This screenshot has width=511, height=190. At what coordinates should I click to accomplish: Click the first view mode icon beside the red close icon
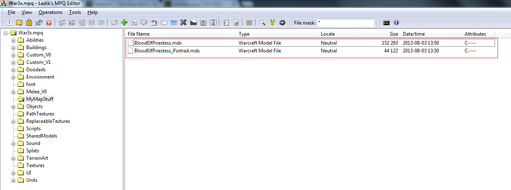[62, 23]
